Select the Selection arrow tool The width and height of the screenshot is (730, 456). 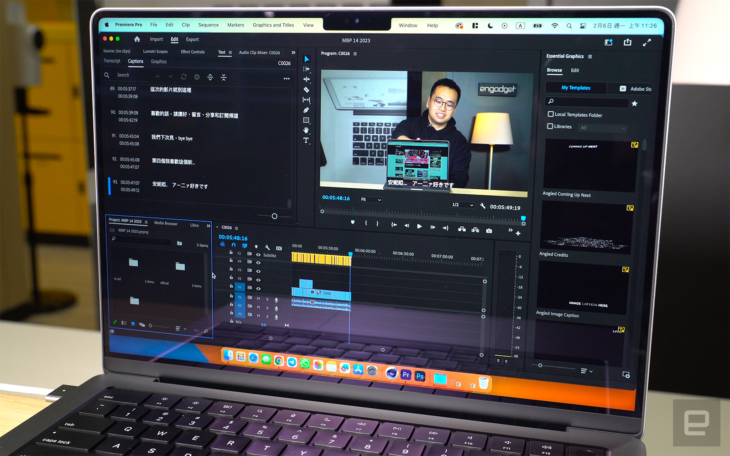307,59
